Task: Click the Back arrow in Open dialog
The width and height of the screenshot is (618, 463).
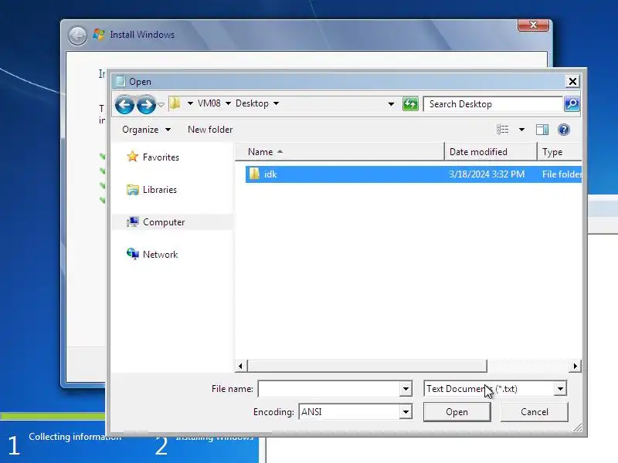Action: pyautogui.click(x=124, y=104)
